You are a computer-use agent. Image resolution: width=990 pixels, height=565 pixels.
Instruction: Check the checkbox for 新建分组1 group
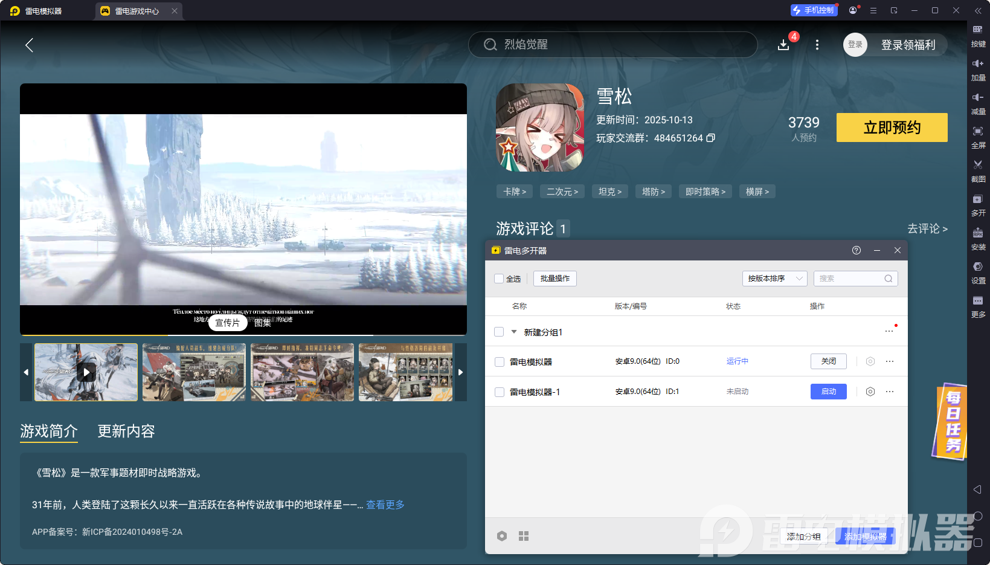pyautogui.click(x=499, y=331)
